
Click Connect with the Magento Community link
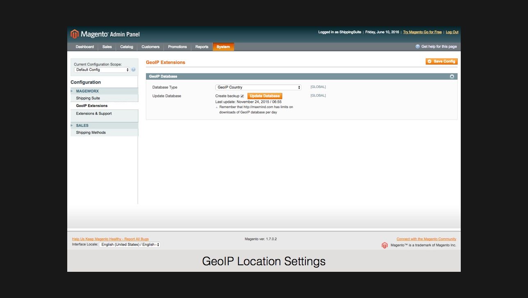426,239
